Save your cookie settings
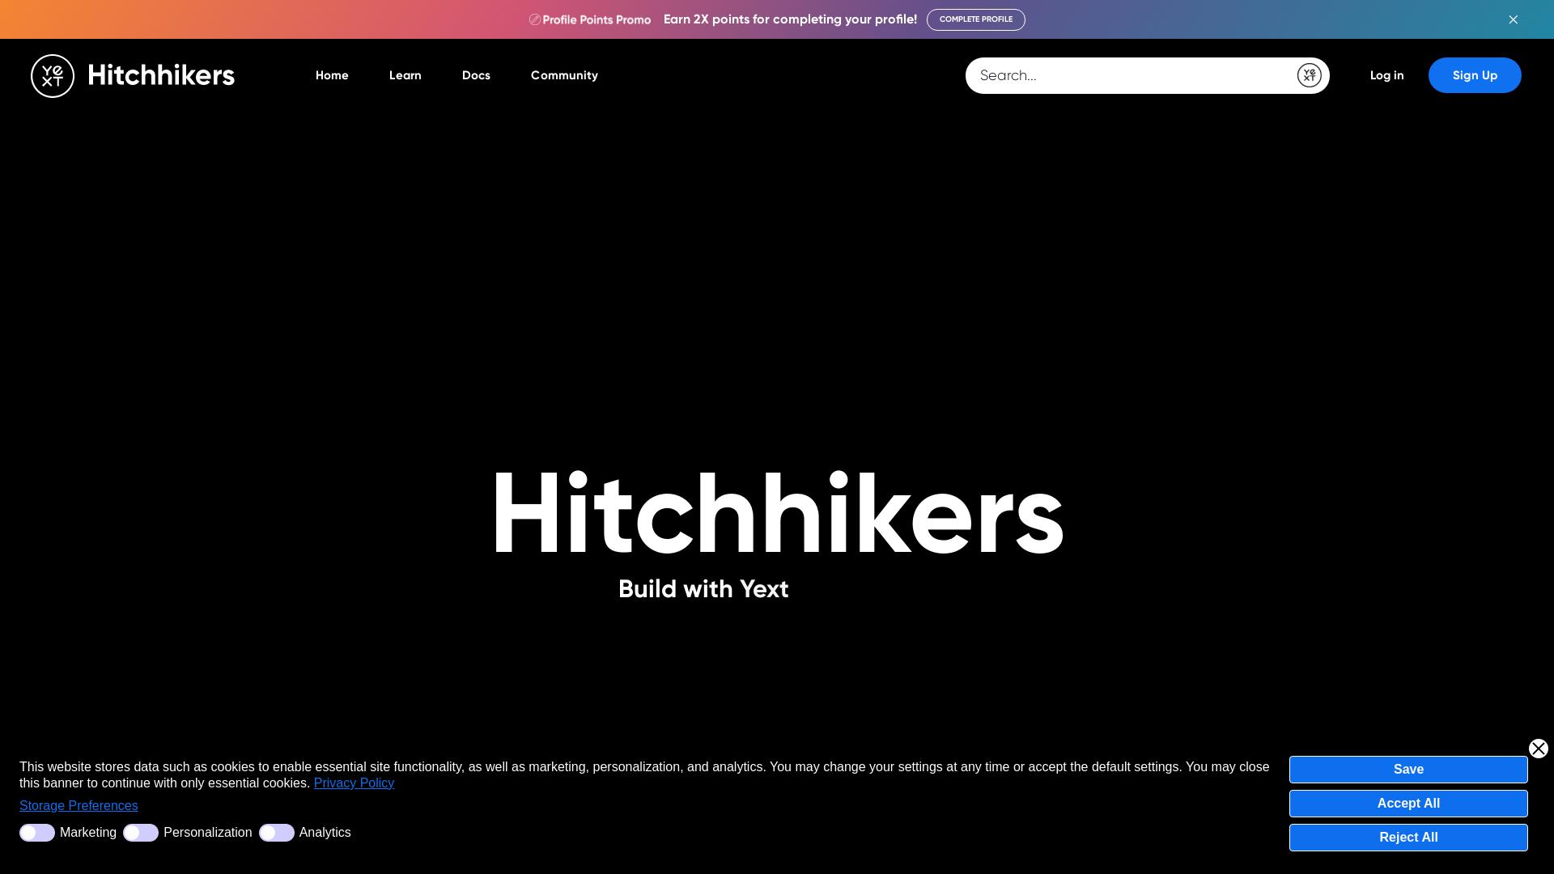The height and width of the screenshot is (874, 1554). (x=1408, y=769)
